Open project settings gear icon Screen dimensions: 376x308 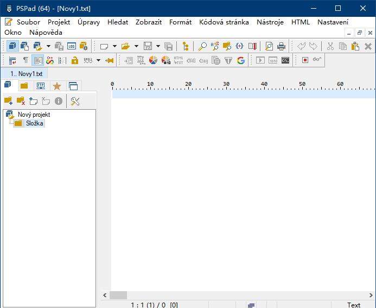tap(84, 46)
